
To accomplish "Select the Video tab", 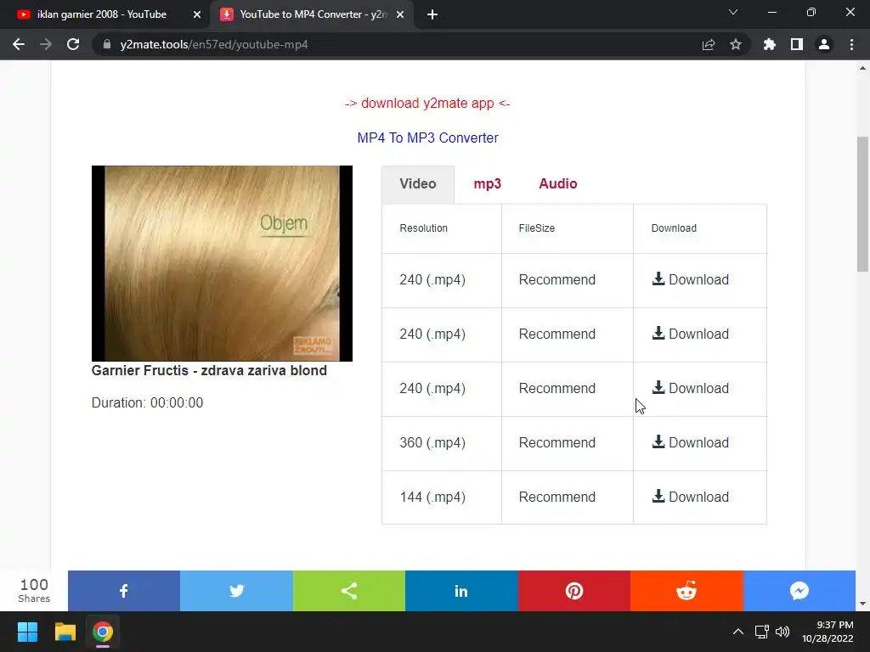I will pos(418,184).
